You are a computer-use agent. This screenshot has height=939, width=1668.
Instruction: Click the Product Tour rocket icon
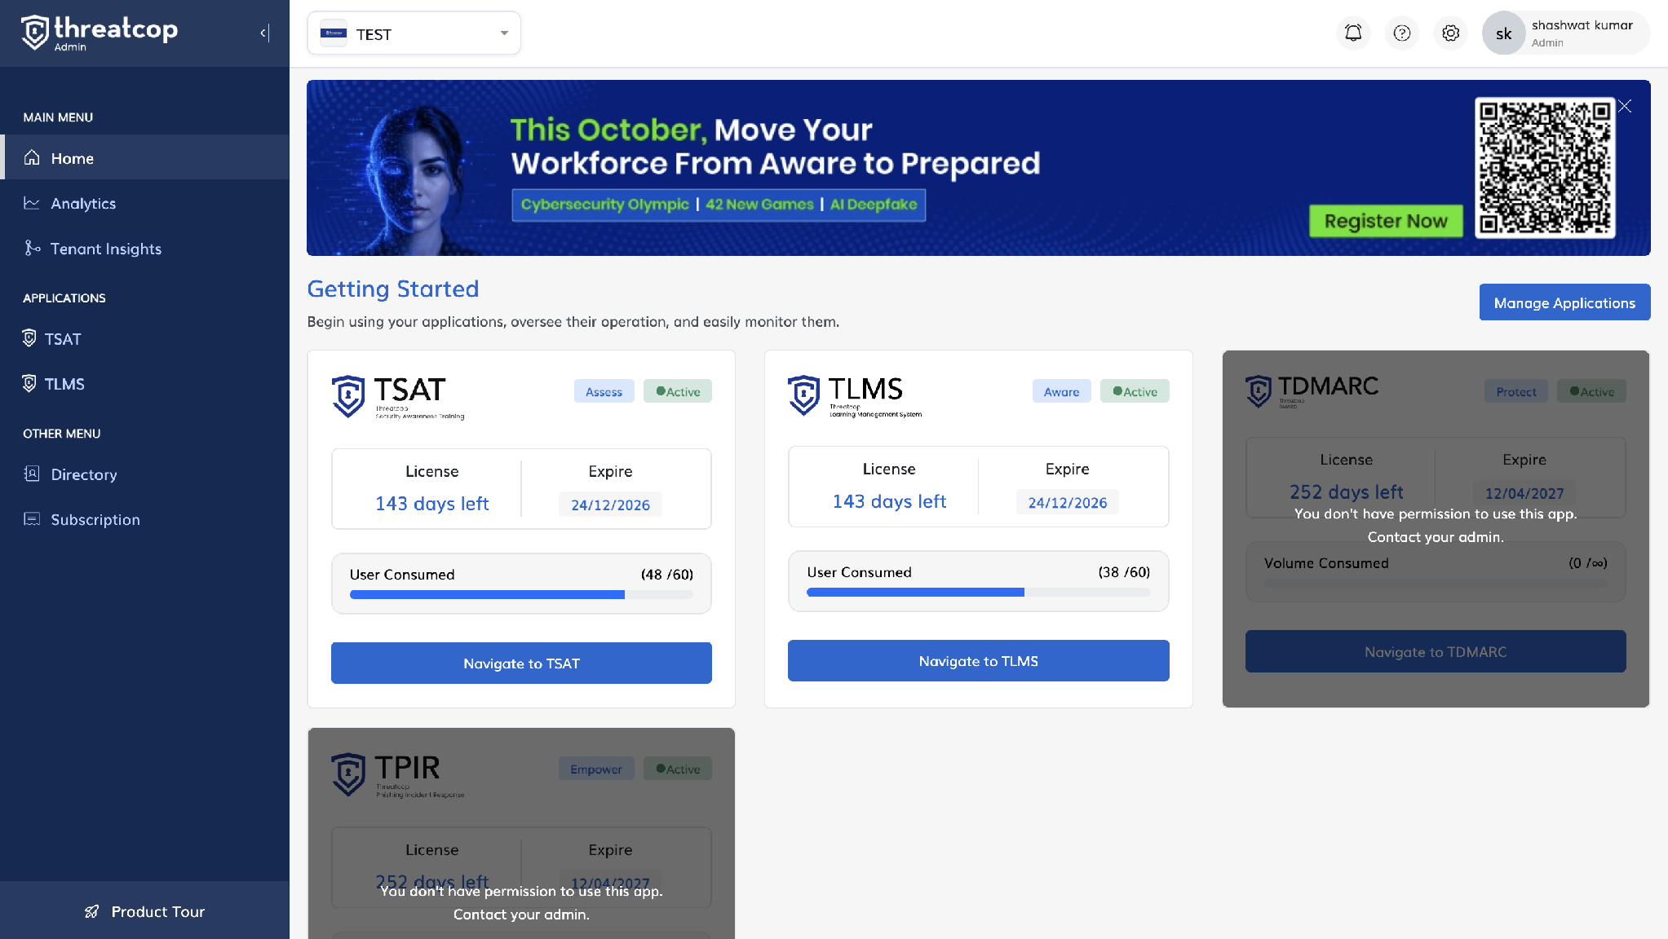click(92, 911)
